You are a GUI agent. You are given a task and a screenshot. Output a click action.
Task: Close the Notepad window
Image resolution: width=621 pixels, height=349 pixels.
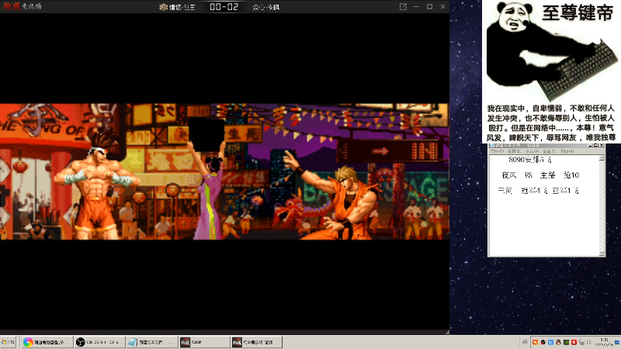(x=602, y=146)
